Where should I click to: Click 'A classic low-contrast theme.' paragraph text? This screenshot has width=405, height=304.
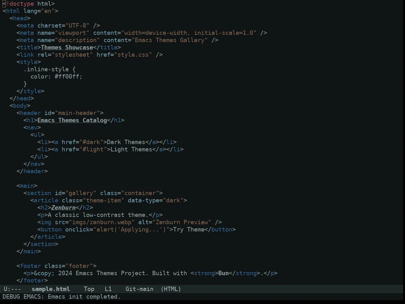(98, 215)
